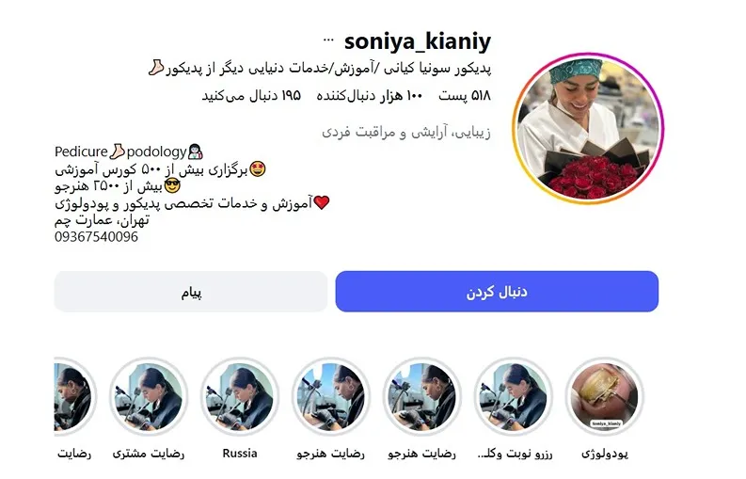
Task: Open the رزرو نوبت highlight circle
Action: 515,396
